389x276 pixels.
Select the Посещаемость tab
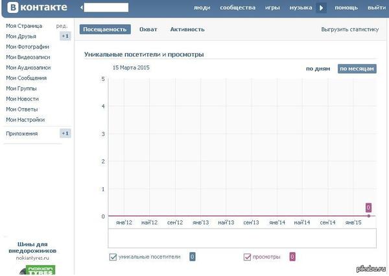(x=105, y=29)
